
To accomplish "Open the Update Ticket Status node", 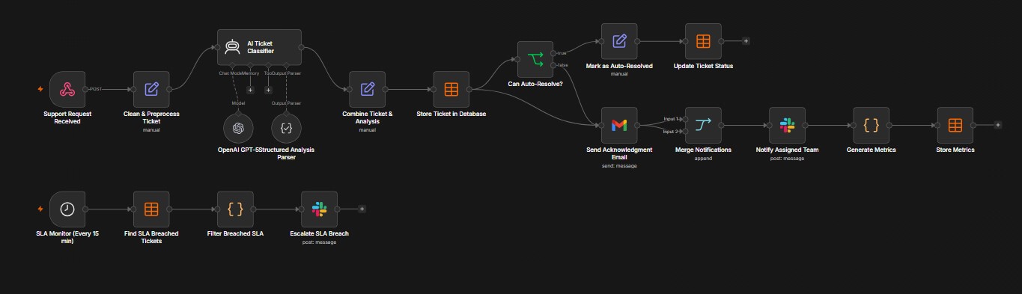I will pos(703,41).
